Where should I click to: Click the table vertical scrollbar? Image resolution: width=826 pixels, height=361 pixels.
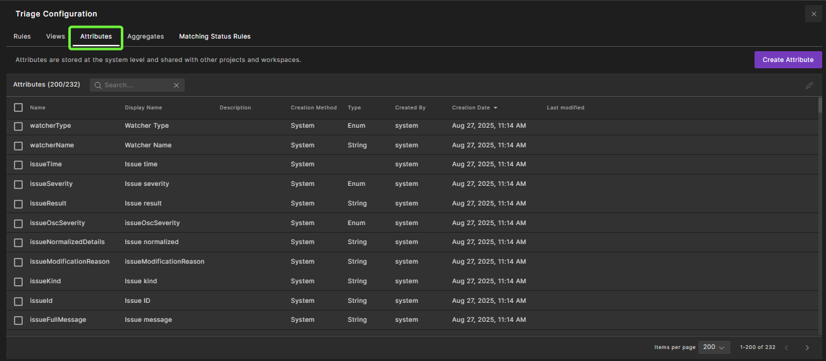(820, 105)
